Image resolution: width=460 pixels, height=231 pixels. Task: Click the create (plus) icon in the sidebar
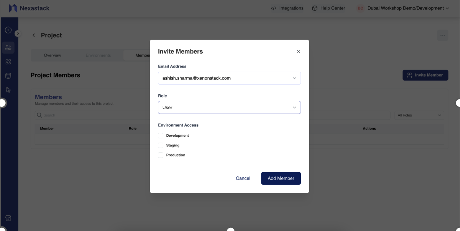(x=8, y=30)
